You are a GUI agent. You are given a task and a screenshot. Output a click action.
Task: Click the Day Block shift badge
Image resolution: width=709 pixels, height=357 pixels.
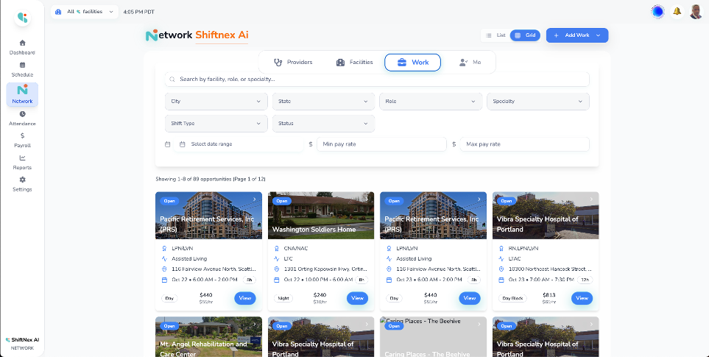click(x=512, y=299)
